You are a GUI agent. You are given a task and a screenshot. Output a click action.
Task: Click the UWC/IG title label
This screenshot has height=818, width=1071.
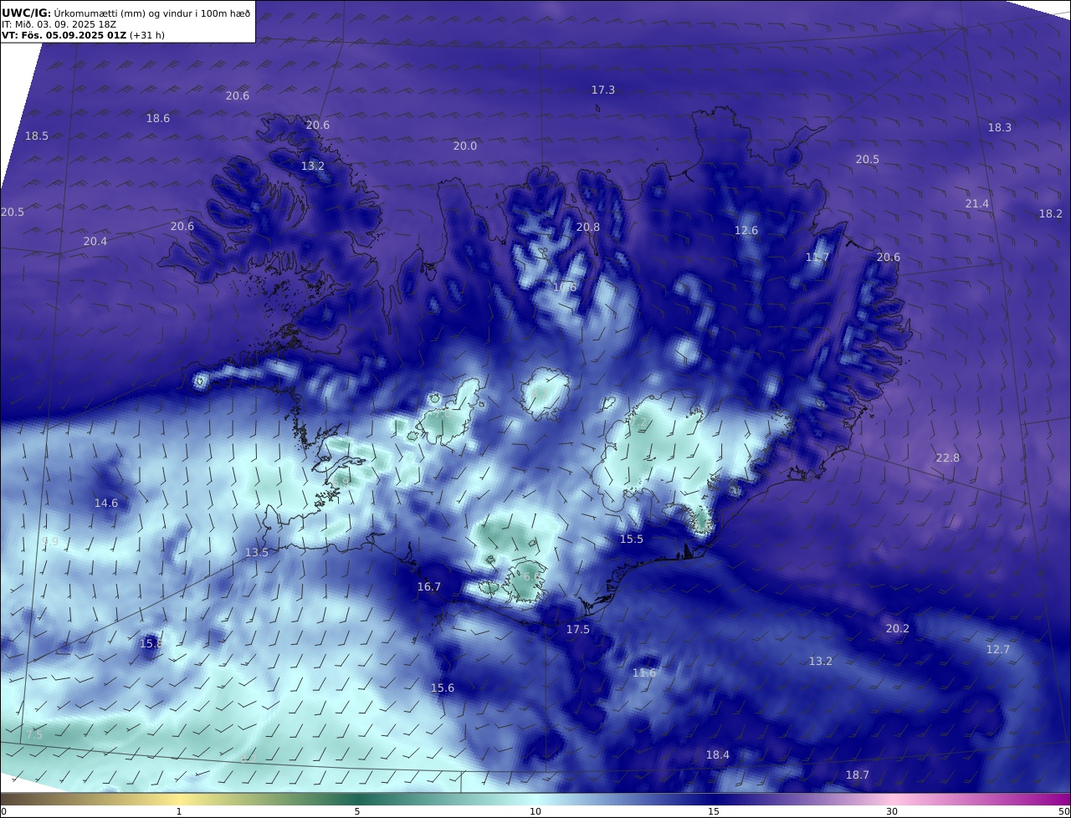(26, 13)
